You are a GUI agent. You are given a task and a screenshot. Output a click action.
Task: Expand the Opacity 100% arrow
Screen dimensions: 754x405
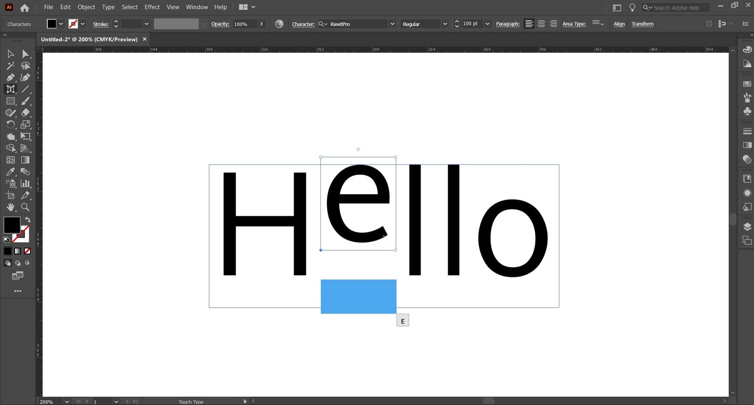(262, 24)
